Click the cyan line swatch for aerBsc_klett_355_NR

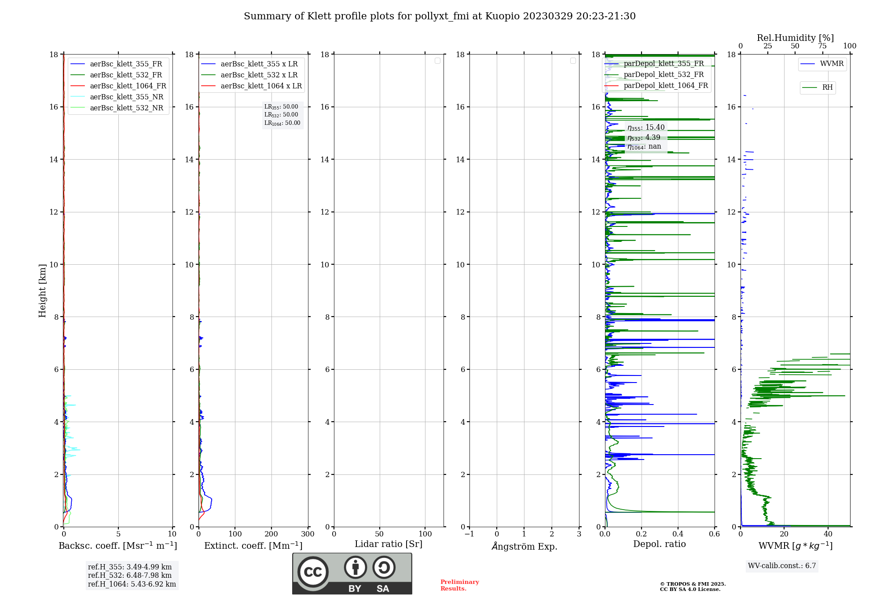pyautogui.click(x=77, y=97)
